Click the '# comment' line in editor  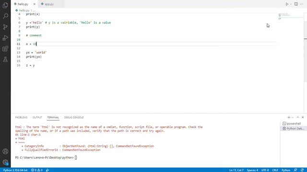pyautogui.click(x=34, y=35)
